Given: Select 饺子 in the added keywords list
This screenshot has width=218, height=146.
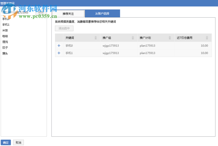Looking at the screenshot, I should pos(5,47).
